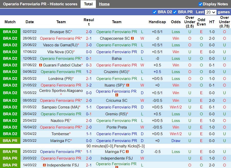Uncheck the BRA D2 league filter
This screenshot has width=231, height=168.
point(155,12)
